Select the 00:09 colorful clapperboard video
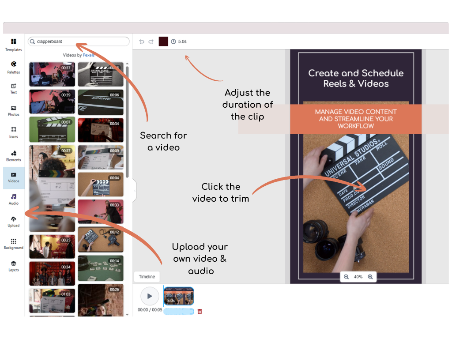Screen dimensions: 452x339 101,158
